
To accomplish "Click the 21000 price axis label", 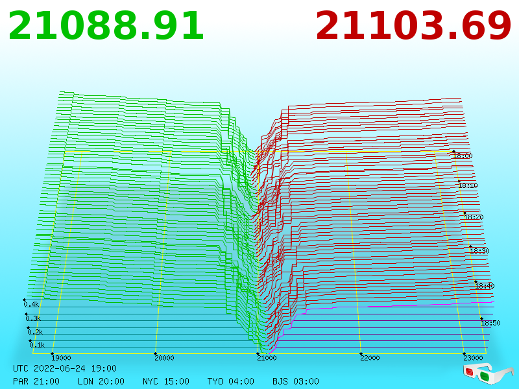I will click(x=267, y=358).
